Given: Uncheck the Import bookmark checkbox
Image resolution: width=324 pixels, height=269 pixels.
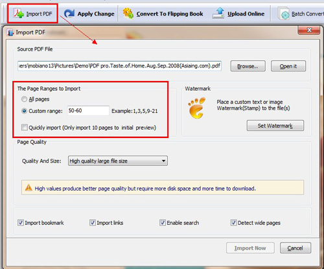Looking at the screenshot, I should pyautogui.click(x=21, y=222).
